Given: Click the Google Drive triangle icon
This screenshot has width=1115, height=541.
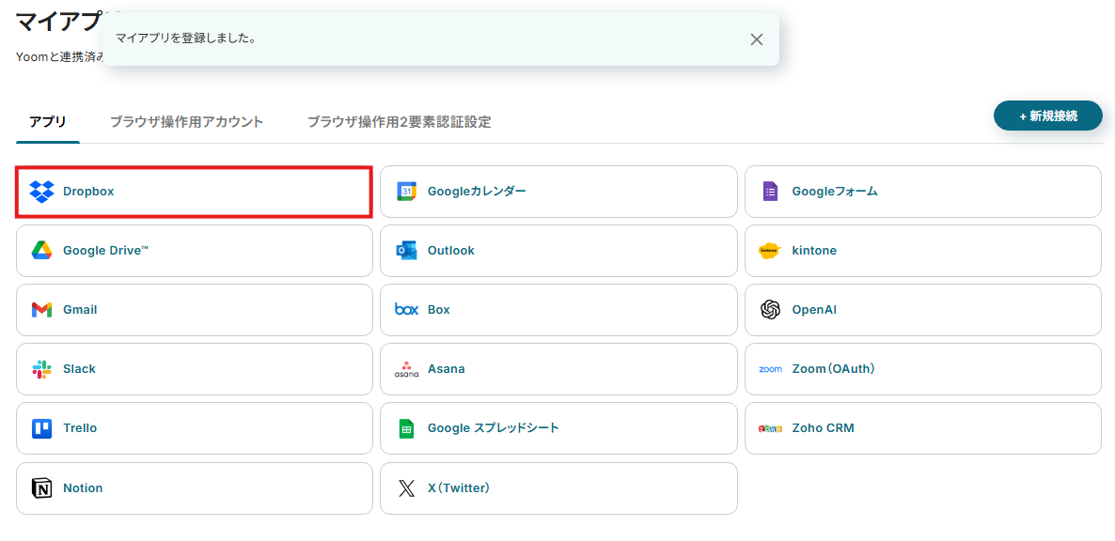Looking at the screenshot, I should 41,251.
